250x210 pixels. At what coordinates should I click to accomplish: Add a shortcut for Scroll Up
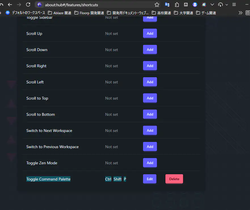(150, 33)
